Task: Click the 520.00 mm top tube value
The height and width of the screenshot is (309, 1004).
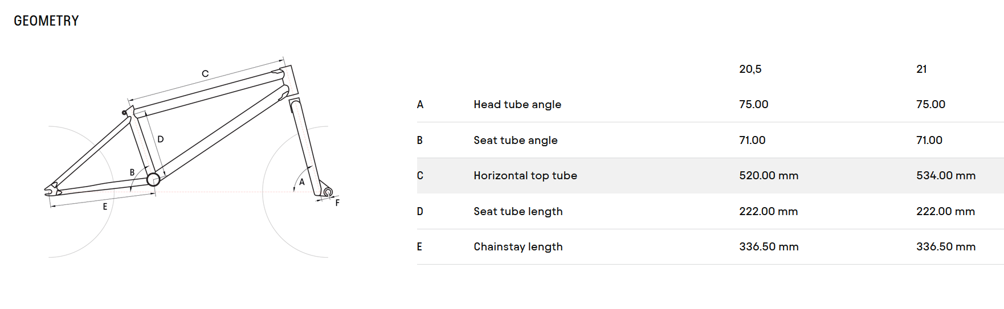Action: click(x=769, y=176)
